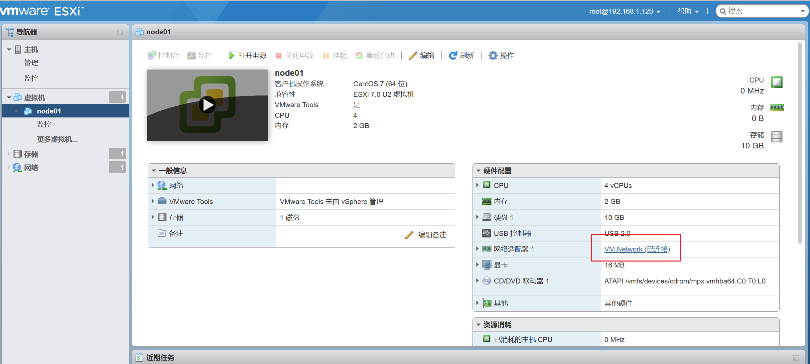Click the consumed host CPU (已消耗的主机 CPU) row
This screenshot has width=810, height=364.
click(x=626, y=339)
